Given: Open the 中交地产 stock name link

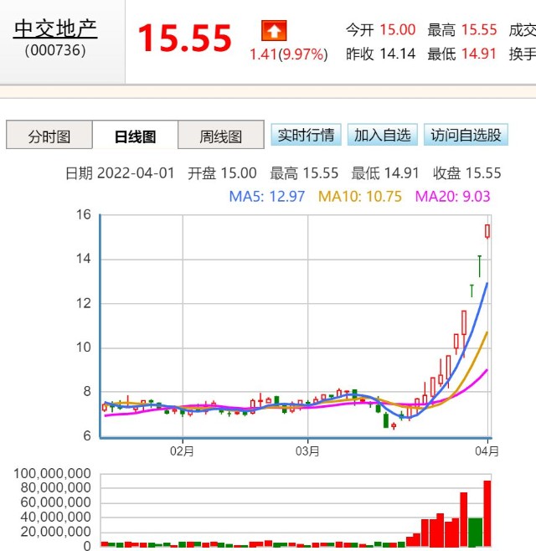Looking at the screenshot, I should click(55, 29).
